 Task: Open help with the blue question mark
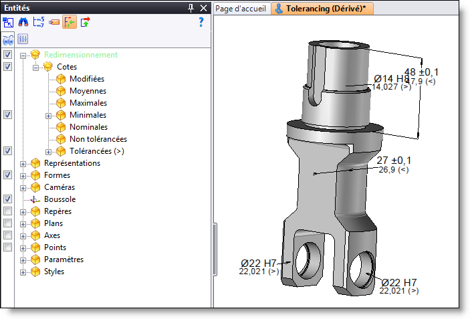tap(201, 22)
